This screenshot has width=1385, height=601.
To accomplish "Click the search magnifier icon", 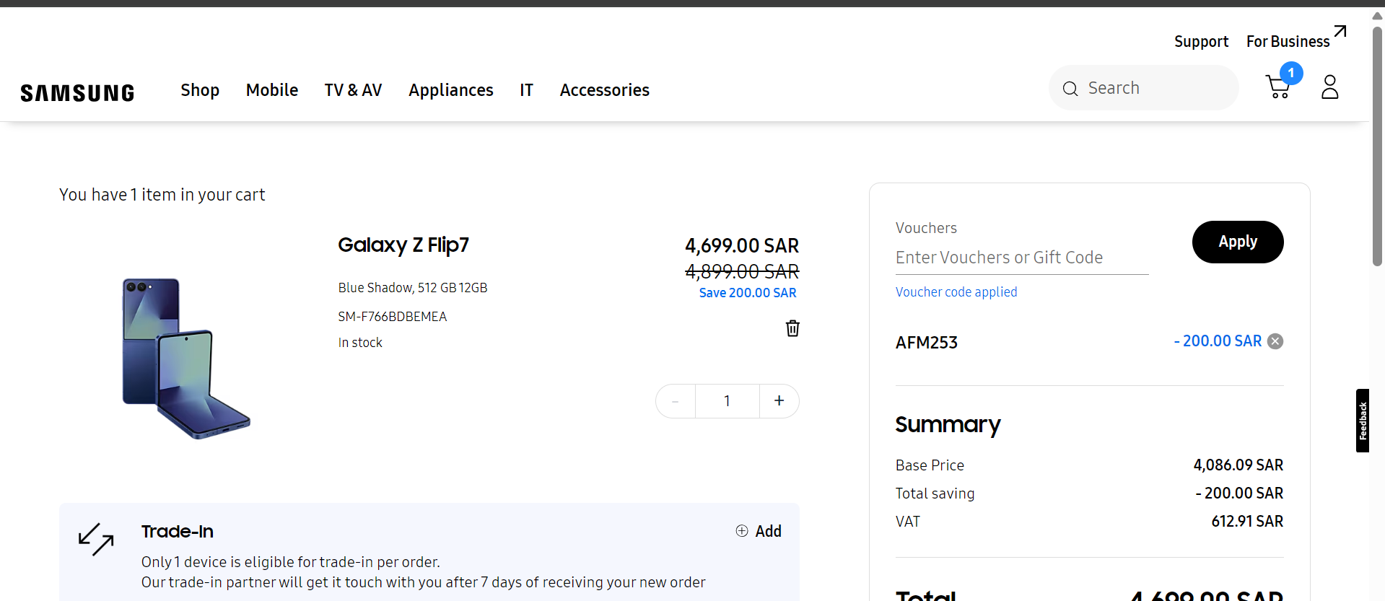I will pyautogui.click(x=1070, y=89).
